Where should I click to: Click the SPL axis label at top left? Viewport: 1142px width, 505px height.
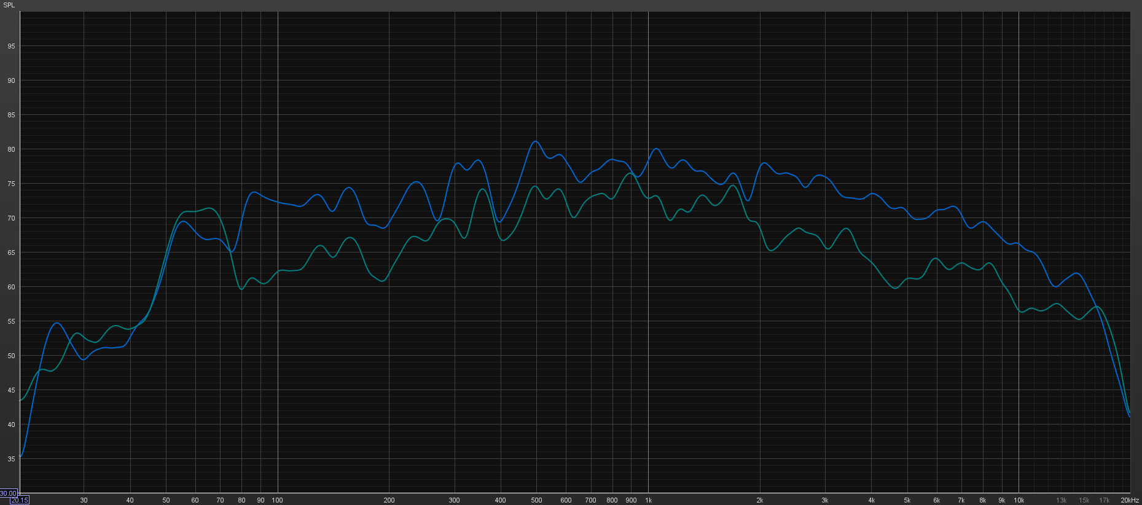tap(9, 5)
